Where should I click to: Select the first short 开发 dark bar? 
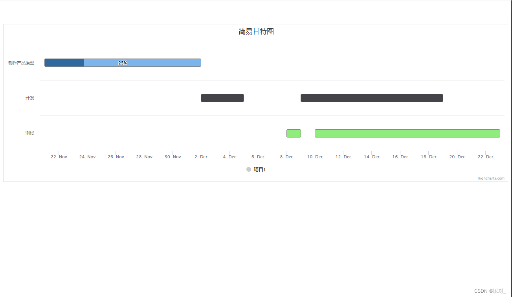tap(222, 98)
